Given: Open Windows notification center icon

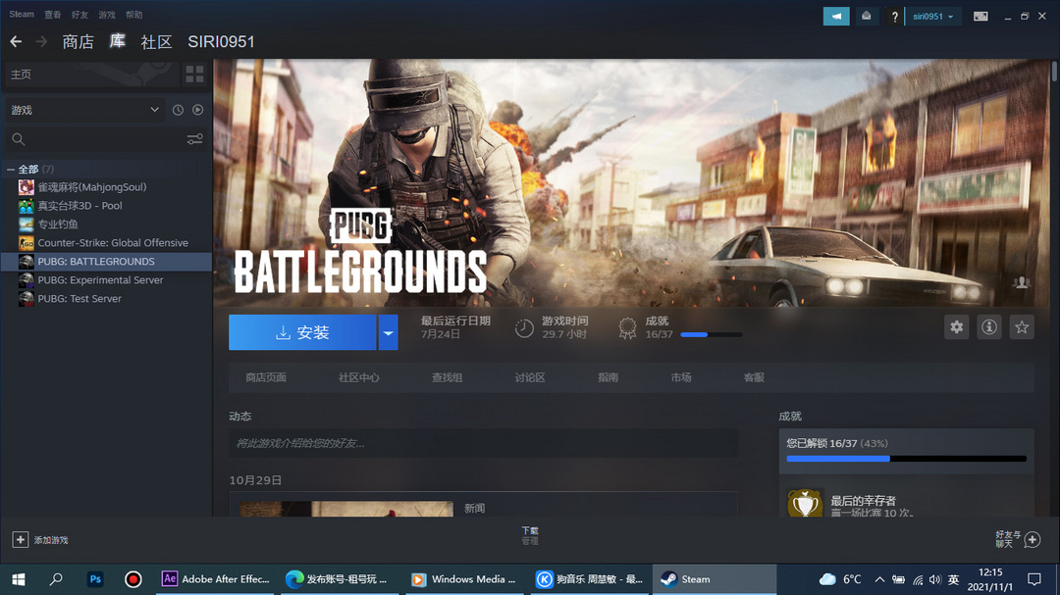Looking at the screenshot, I should [x=1034, y=579].
